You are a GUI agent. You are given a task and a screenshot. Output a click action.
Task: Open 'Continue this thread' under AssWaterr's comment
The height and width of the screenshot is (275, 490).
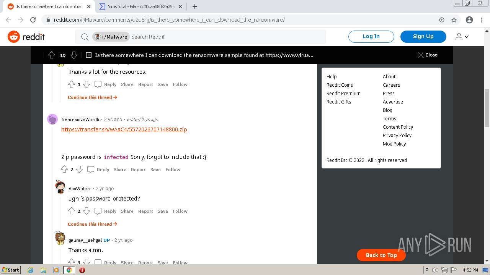click(92, 224)
